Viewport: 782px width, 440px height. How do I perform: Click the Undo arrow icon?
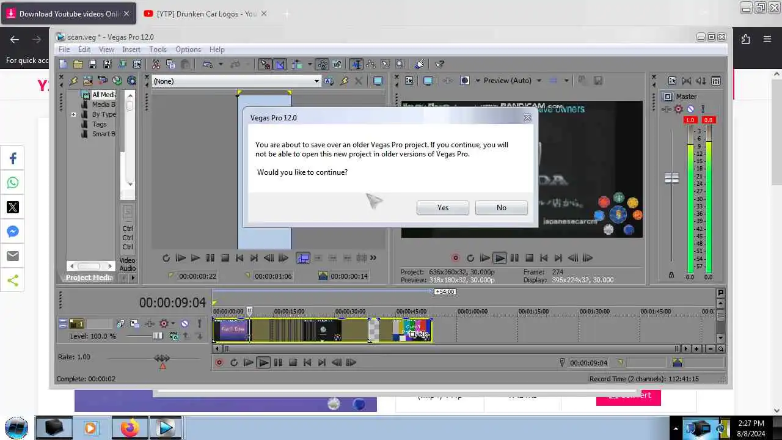pos(208,64)
